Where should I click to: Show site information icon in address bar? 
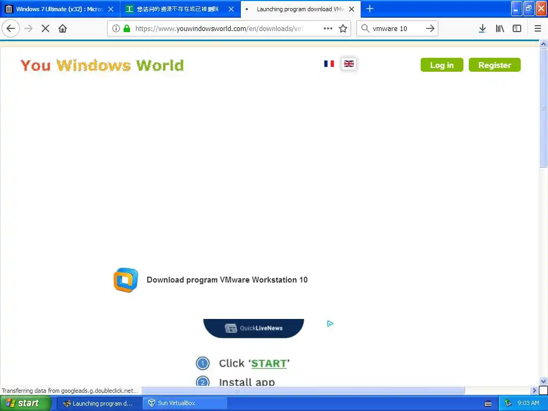(x=116, y=28)
